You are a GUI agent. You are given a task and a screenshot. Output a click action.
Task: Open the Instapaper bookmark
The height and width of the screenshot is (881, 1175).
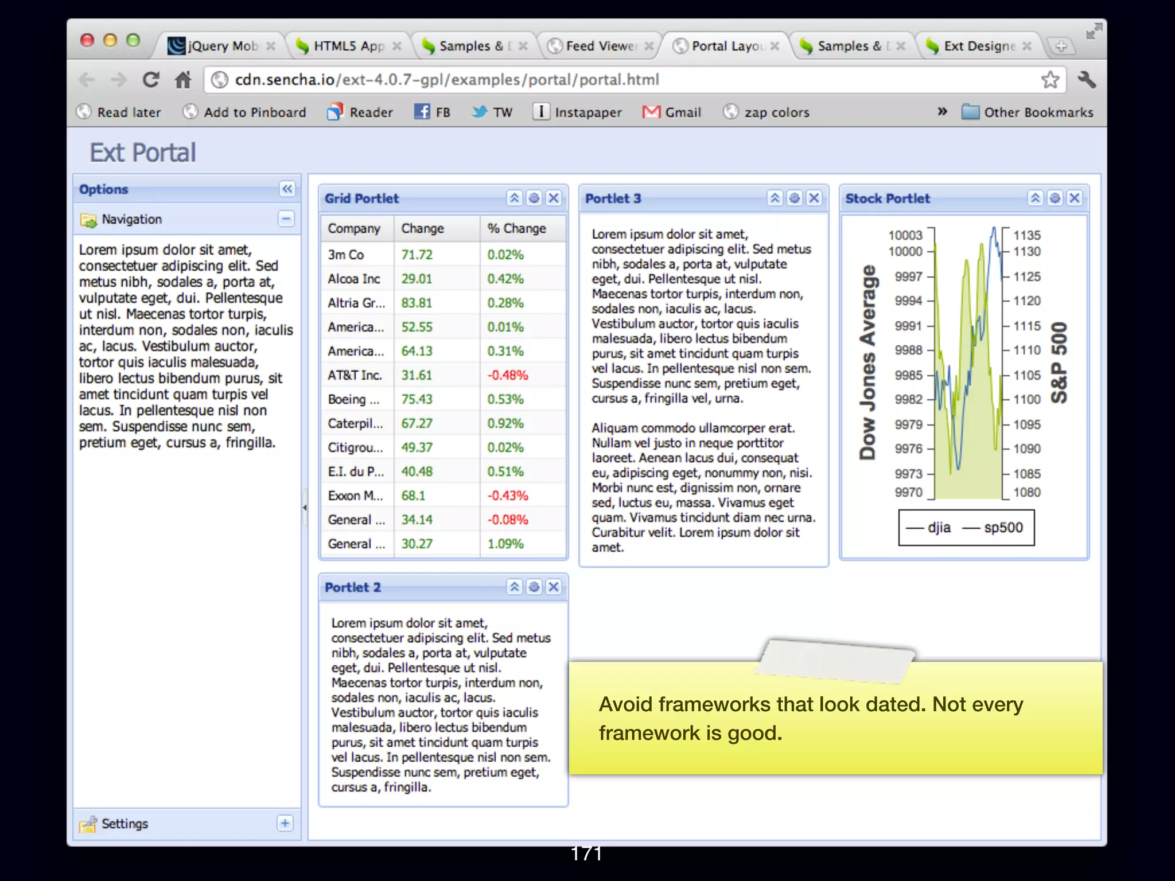tap(577, 112)
